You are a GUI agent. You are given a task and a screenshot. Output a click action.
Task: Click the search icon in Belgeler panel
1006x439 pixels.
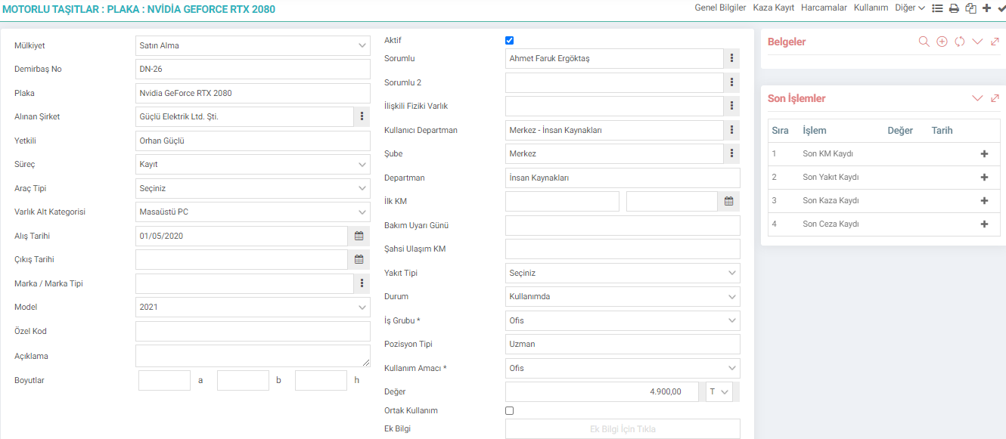pos(924,42)
